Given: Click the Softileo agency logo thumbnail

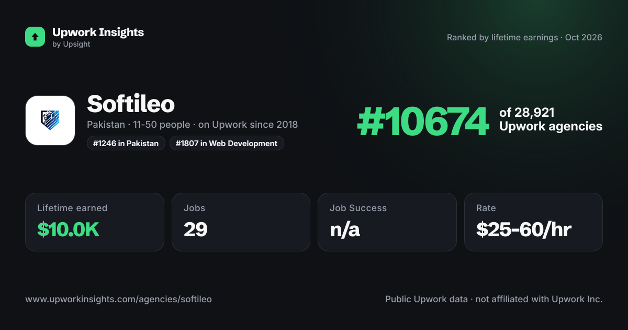Looking at the screenshot, I should 50,120.
